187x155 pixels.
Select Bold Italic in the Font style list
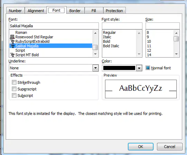pyautogui.click(x=111, y=46)
